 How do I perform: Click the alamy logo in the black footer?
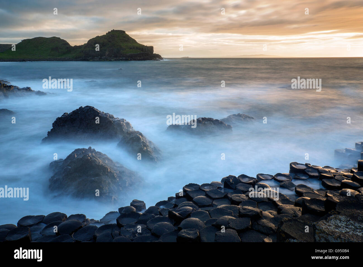pos(28,254)
